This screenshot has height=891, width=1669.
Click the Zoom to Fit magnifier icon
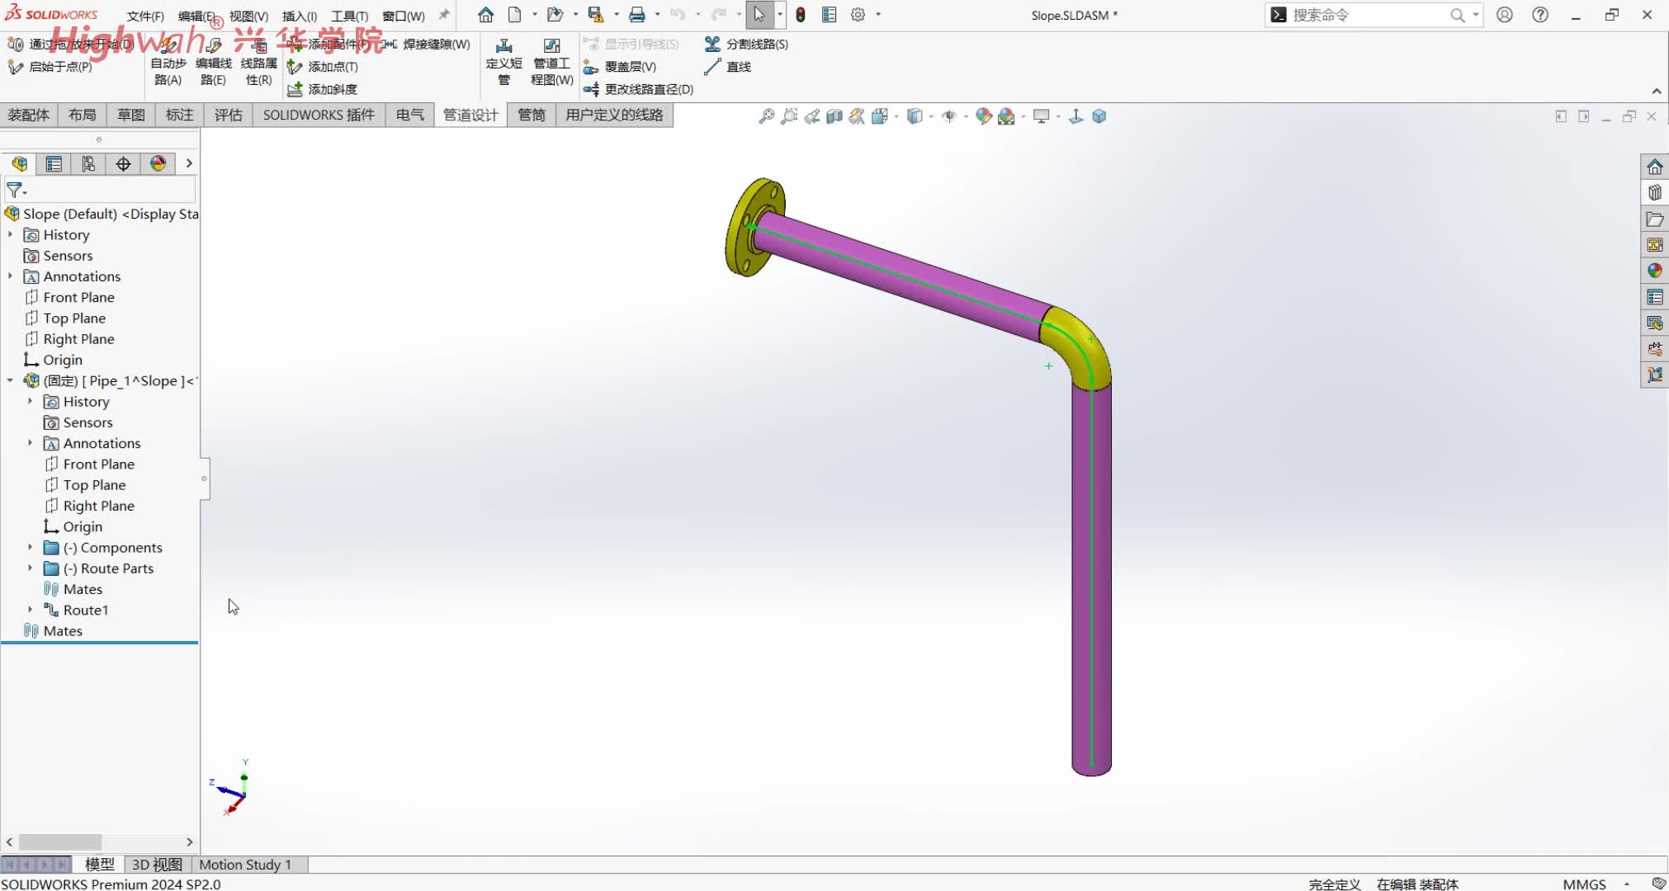(767, 116)
